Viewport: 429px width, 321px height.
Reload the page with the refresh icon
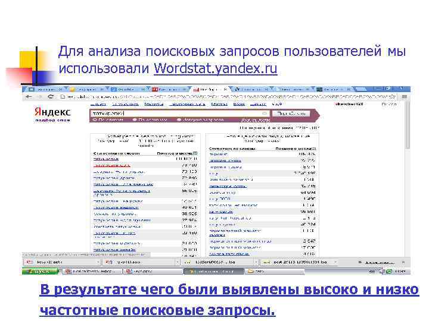coord(51,97)
